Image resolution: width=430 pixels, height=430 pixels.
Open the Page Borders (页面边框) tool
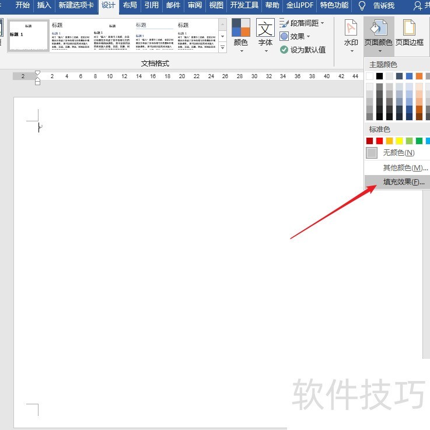(410, 34)
